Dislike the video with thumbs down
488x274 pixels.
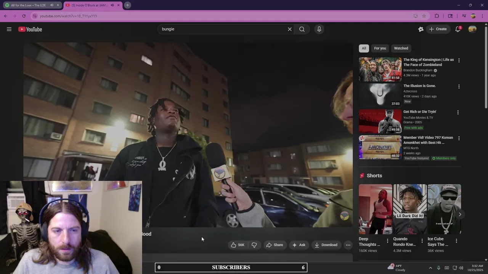[x=254, y=245]
